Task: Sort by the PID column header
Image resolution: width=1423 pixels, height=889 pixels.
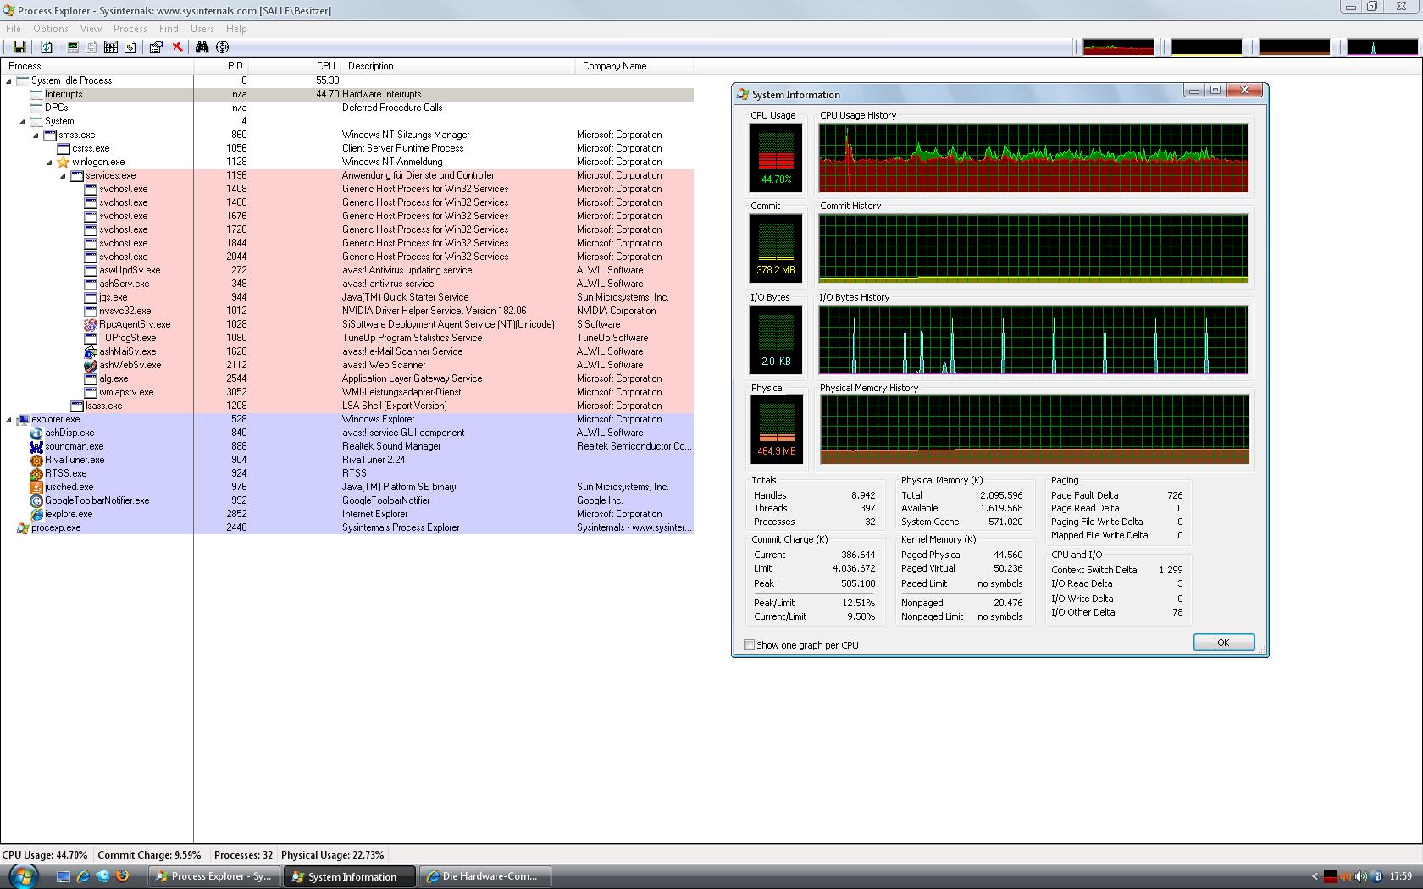Action: pyautogui.click(x=222, y=66)
